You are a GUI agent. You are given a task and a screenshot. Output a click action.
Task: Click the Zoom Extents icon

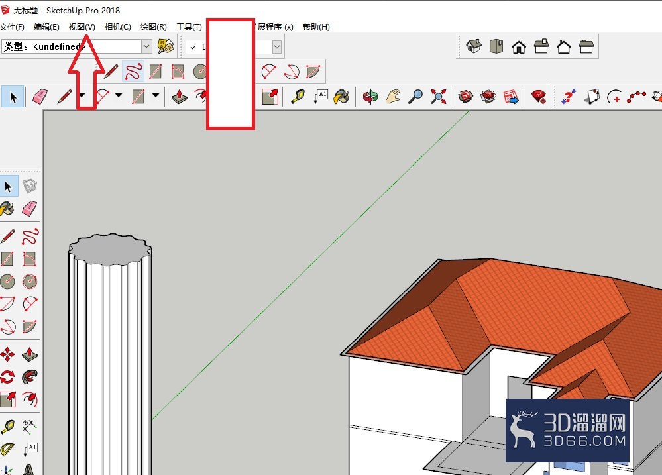point(438,97)
